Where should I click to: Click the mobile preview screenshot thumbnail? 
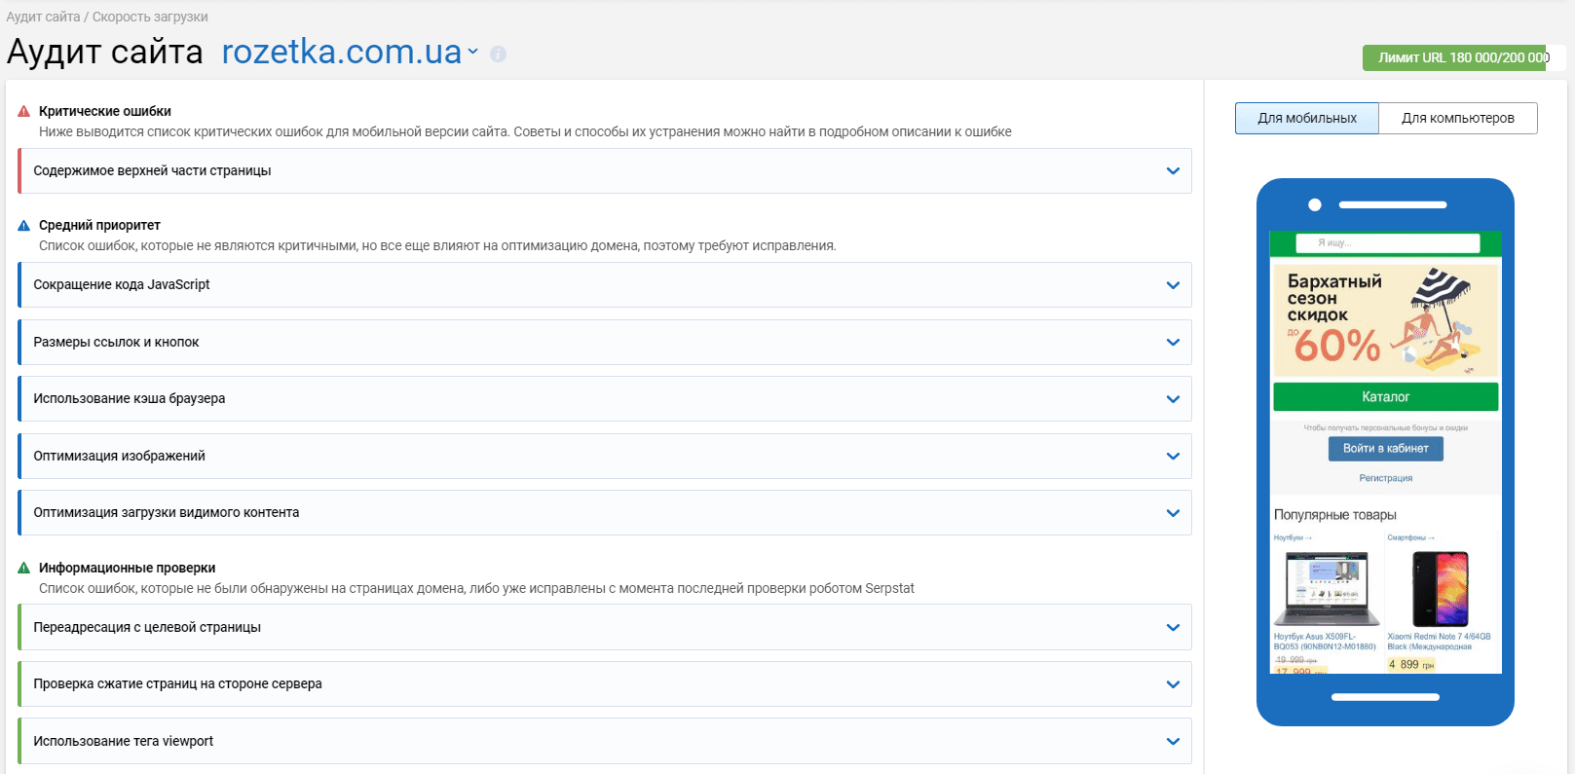(x=1385, y=453)
